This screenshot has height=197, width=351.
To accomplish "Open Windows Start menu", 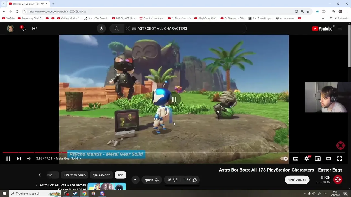I will 4,193.
